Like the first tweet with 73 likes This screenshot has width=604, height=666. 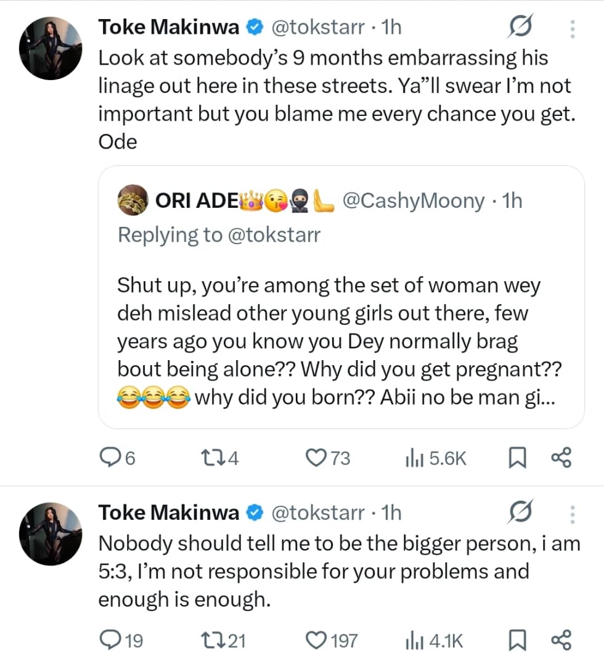click(316, 458)
